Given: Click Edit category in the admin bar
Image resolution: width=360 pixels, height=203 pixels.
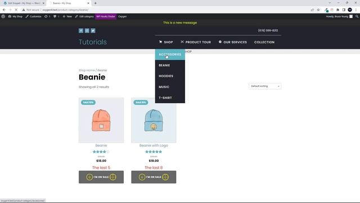Looking at the screenshot, I should [84, 16].
